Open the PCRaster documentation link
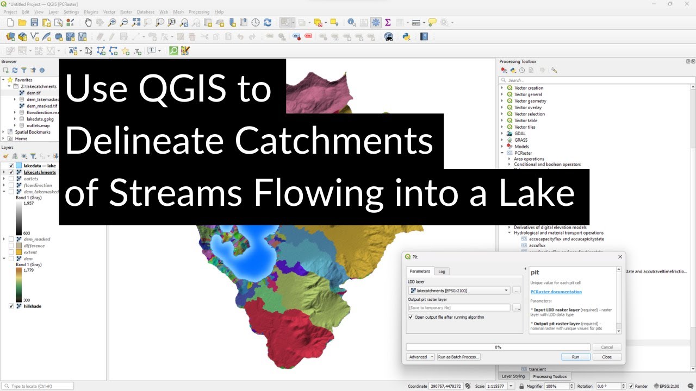Viewport: 696px width, 391px height. (x=556, y=292)
